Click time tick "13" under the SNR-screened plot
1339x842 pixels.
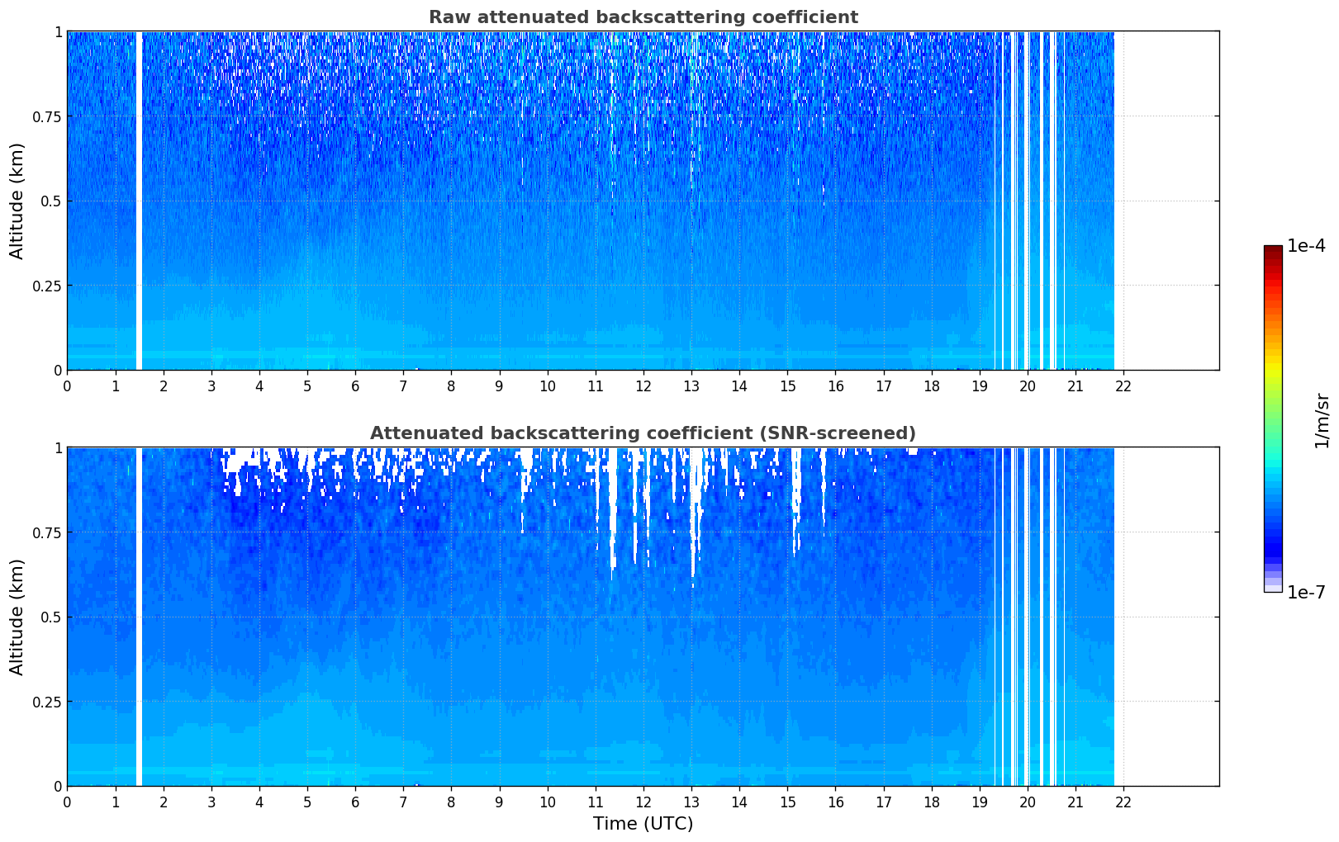pos(691,802)
